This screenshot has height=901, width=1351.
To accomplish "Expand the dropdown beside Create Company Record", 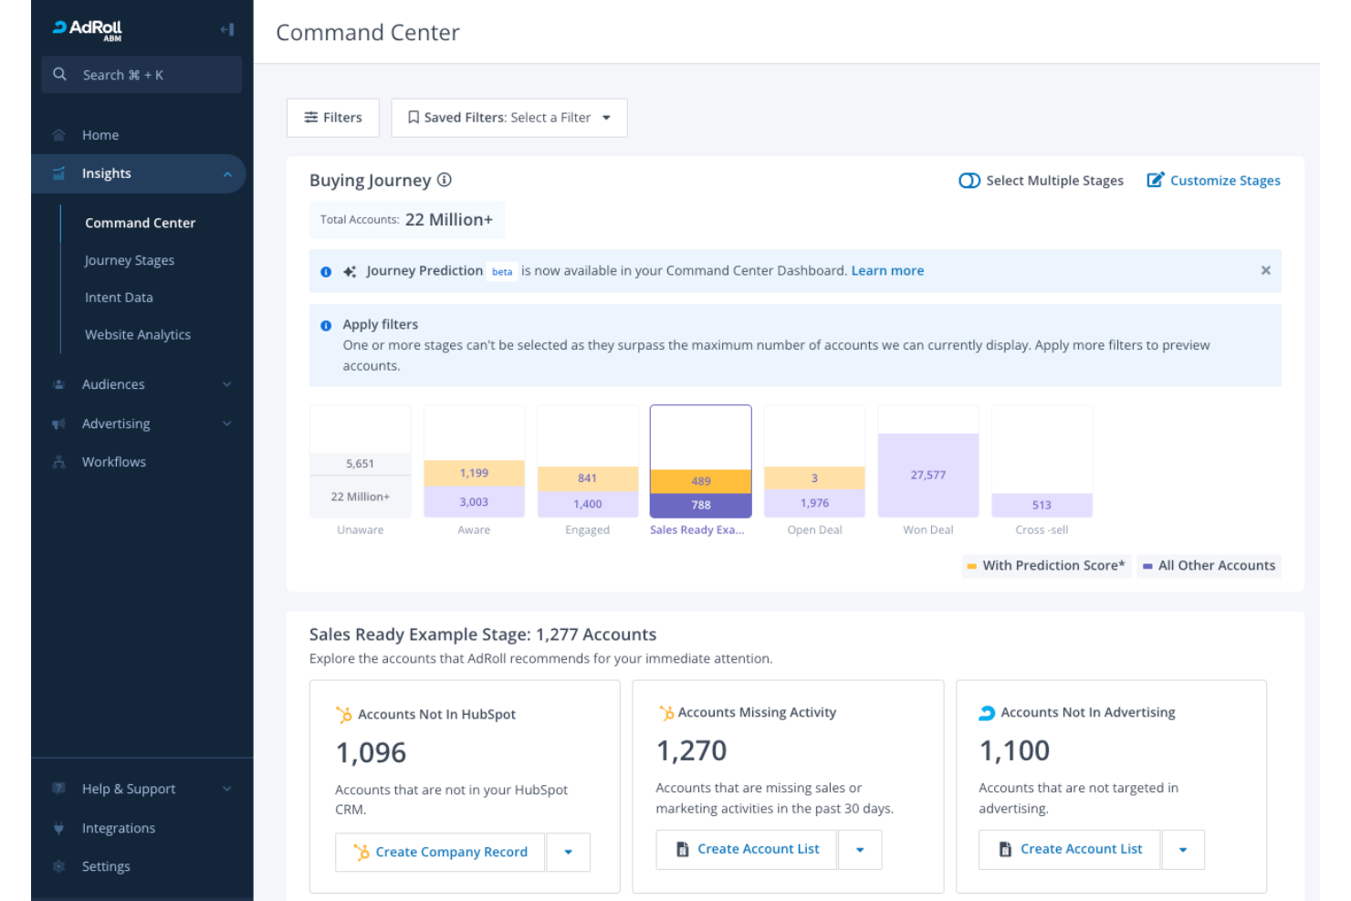I will coord(568,852).
